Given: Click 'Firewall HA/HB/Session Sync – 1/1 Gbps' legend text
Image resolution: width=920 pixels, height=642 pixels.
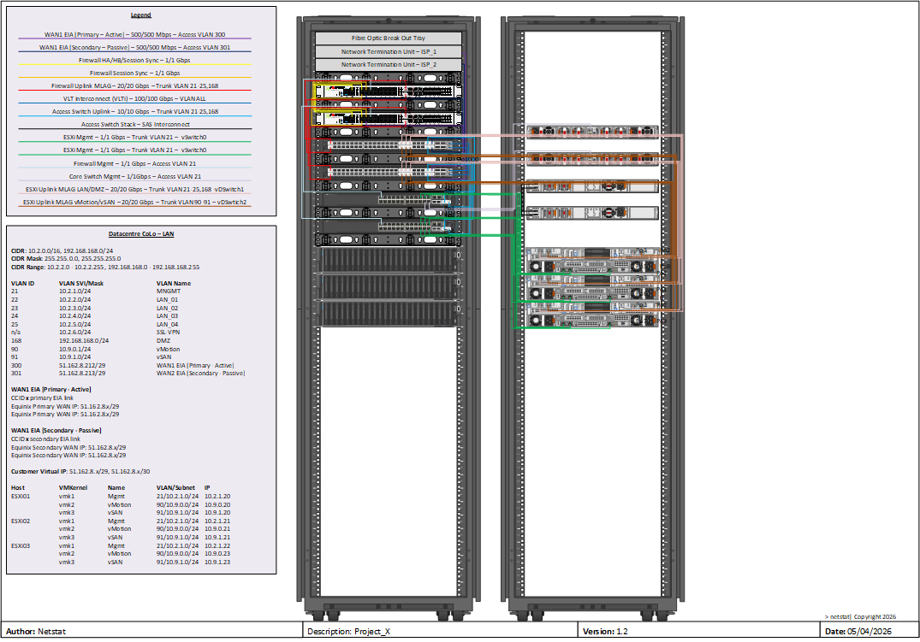Looking at the screenshot, I should [134, 61].
